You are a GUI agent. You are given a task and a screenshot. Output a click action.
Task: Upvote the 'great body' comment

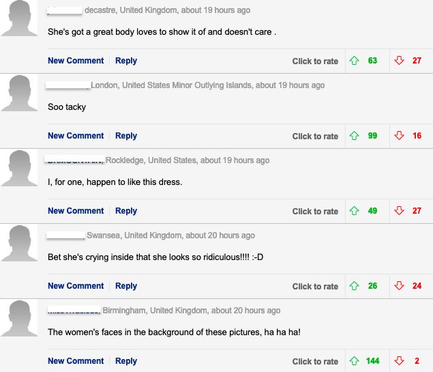[355, 61]
